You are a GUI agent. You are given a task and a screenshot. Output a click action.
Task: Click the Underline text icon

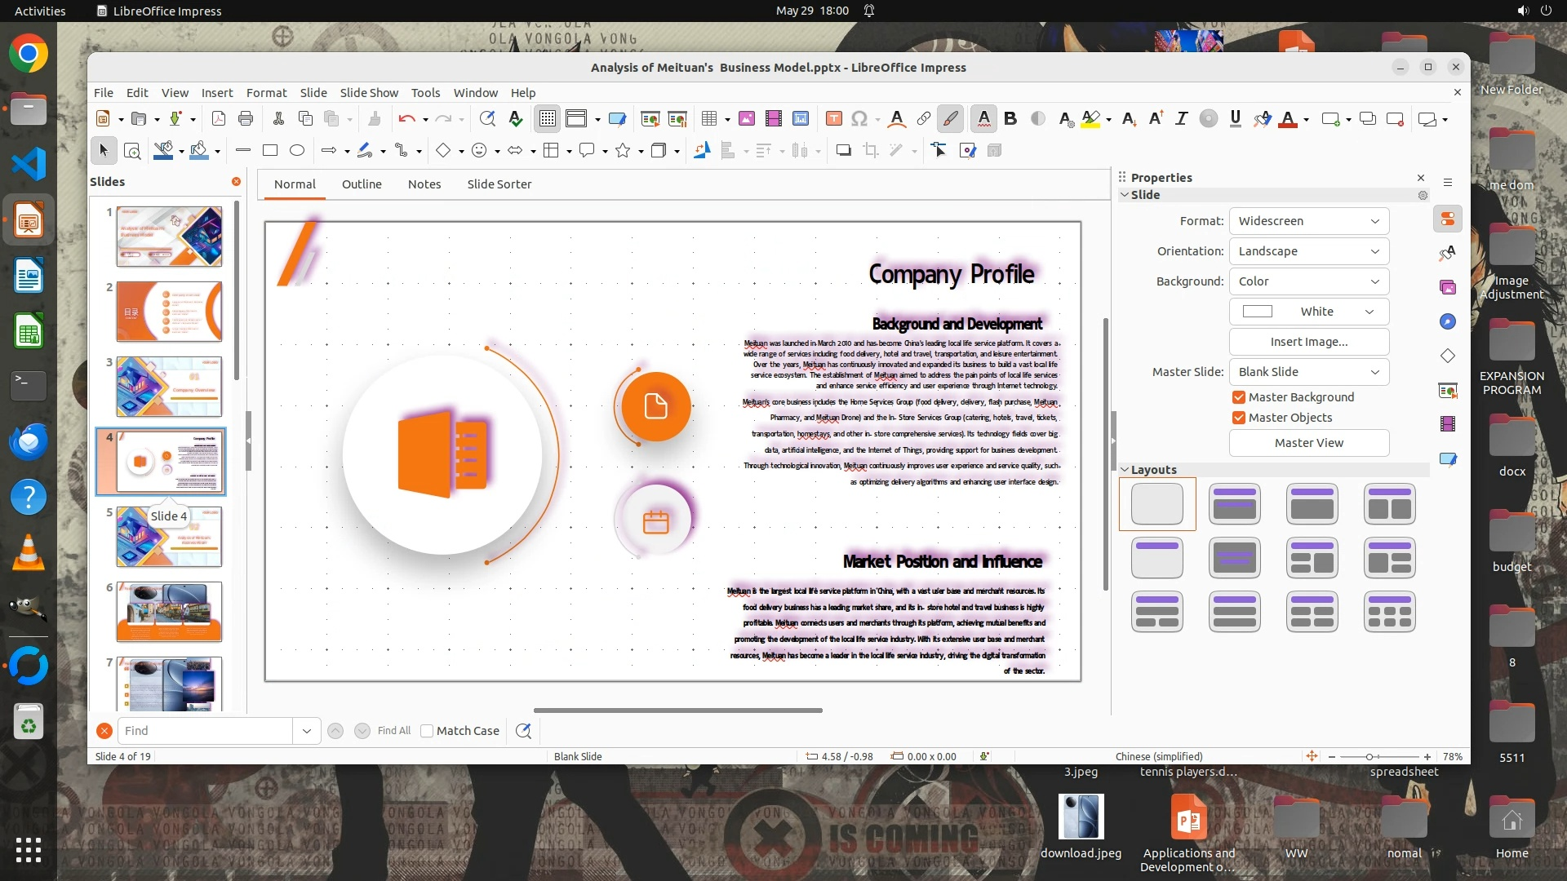tap(1235, 119)
